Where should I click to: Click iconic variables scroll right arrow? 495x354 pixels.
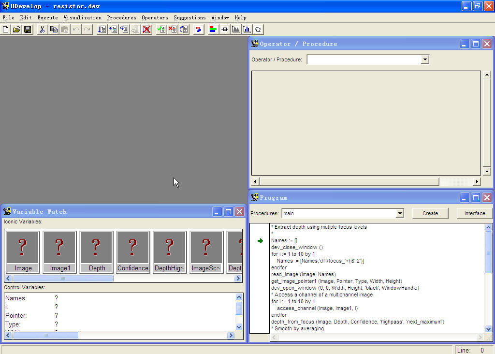click(238, 278)
